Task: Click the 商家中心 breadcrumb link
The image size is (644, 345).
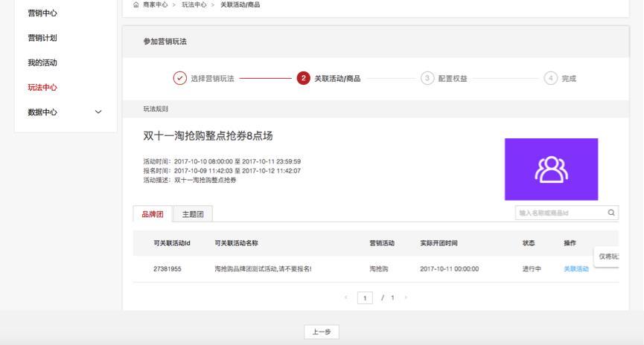Action: [156, 4]
